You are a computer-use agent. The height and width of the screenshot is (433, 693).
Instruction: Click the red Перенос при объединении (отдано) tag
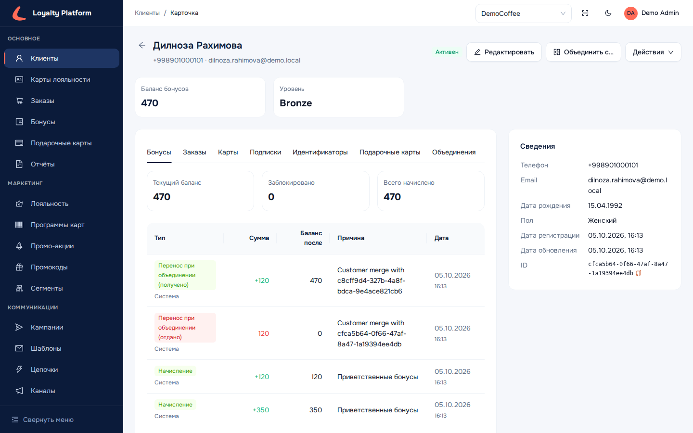click(185, 328)
